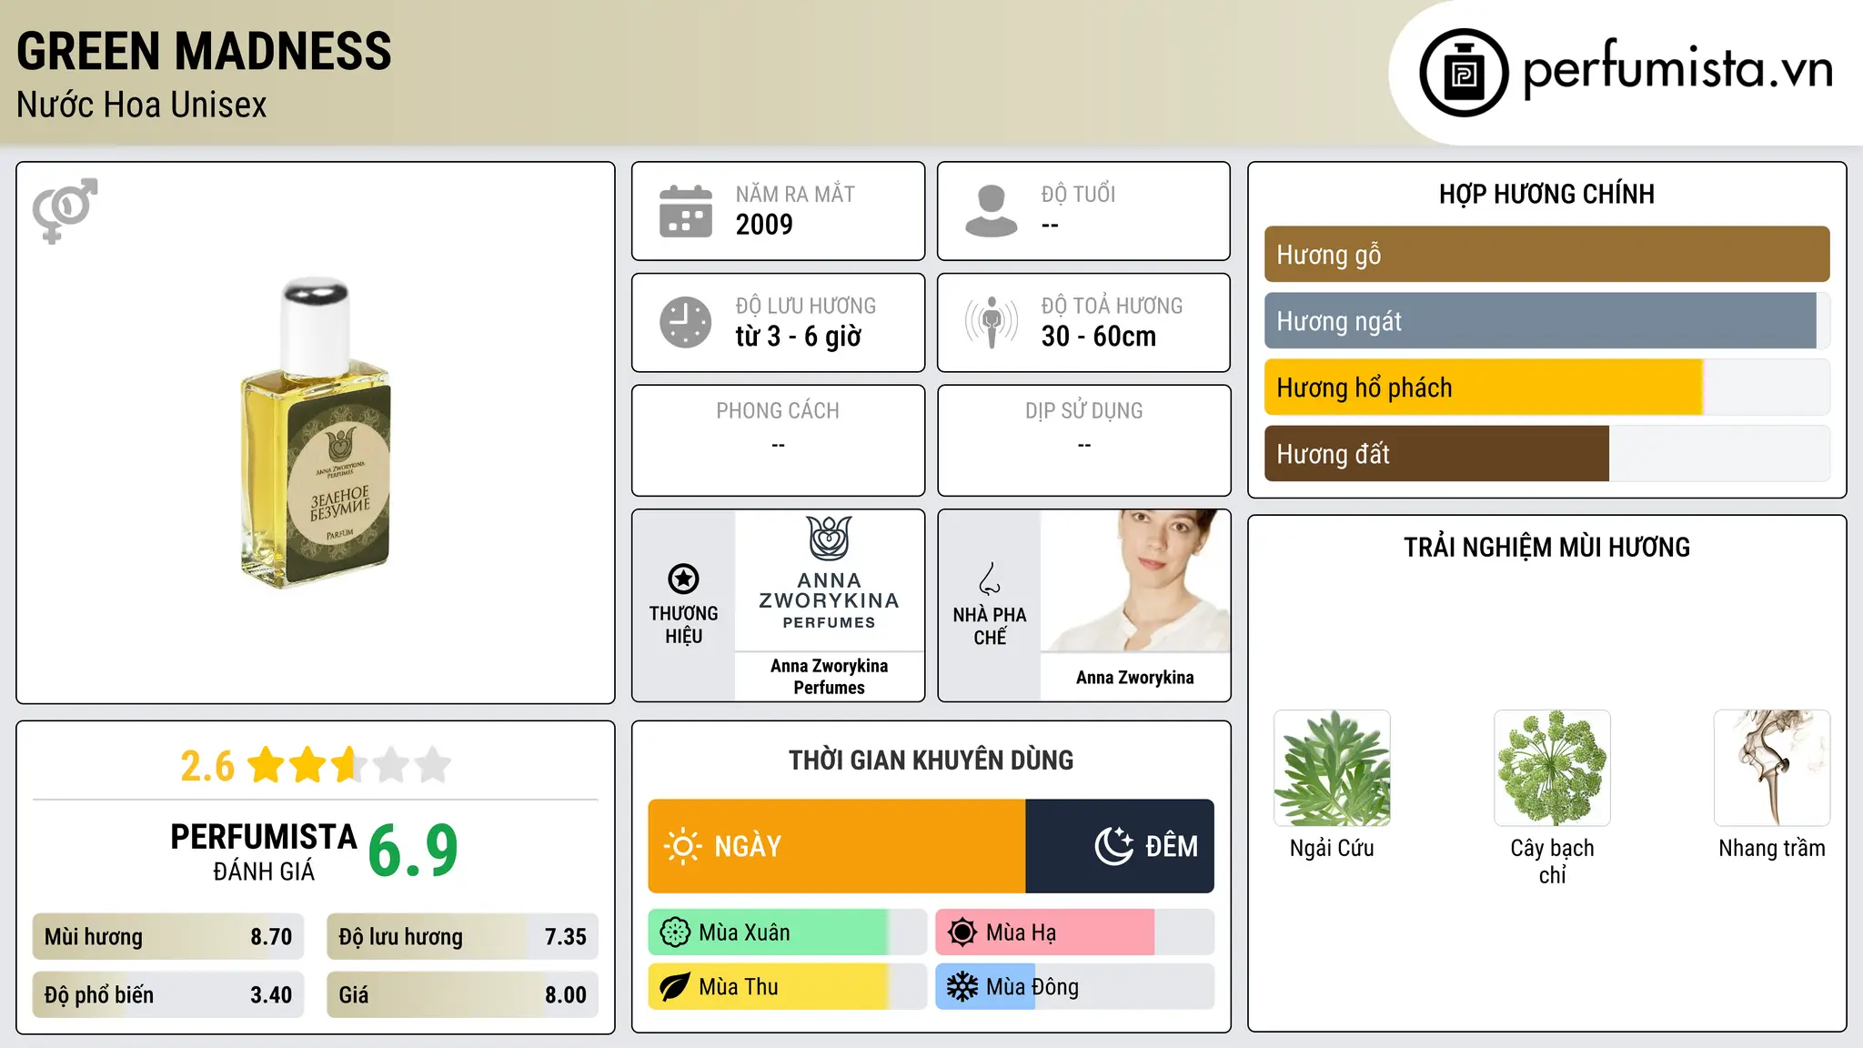1863x1048 pixels.
Task: Click the sun icon for Mùa Hạ
Action: [x=962, y=932]
